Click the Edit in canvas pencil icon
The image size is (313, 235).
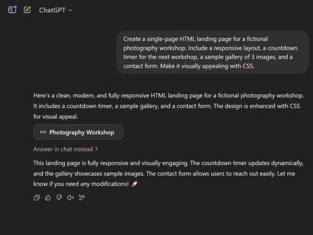(81, 198)
